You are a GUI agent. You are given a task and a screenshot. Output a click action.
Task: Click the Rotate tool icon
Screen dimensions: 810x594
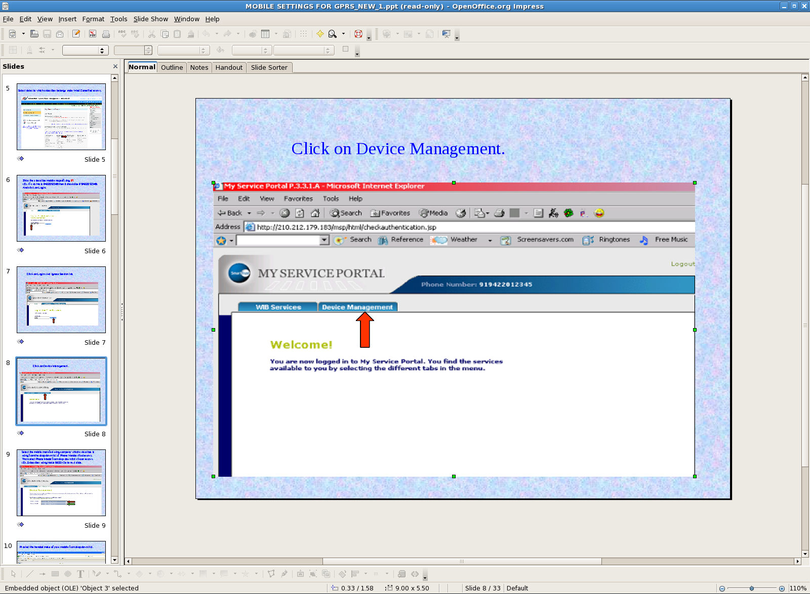click(x=343, y=574)
